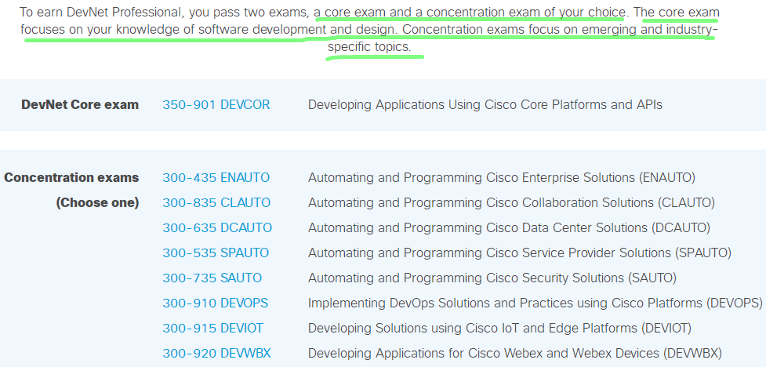
Task: Open the 300-915 DEVIOT exam link
Action: coord(213,329)
